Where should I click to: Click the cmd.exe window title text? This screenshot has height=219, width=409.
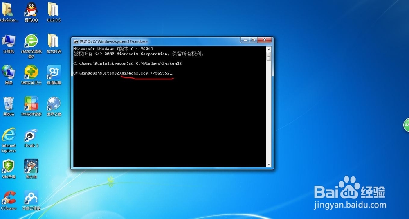[x=113, y=41]
